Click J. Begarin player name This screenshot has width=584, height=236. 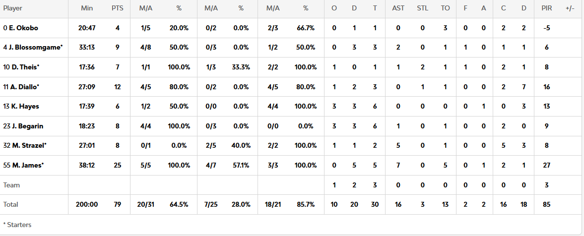pyautogui.click(x=27, y=126)
